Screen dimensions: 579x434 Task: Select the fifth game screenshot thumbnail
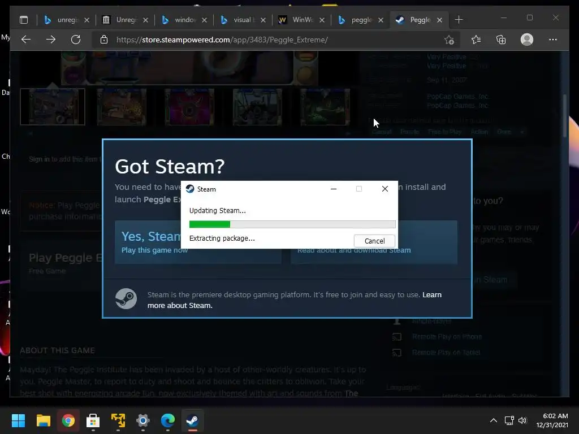[x=325, y=107]
